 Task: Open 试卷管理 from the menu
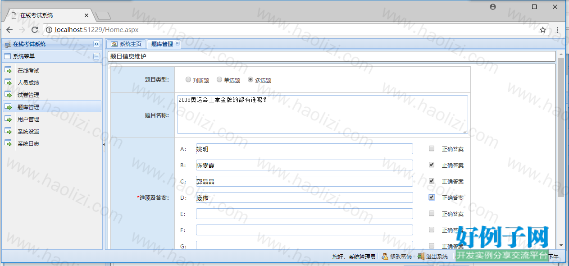point(28,95)
